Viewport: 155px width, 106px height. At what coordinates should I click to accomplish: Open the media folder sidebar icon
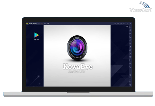point(130,57)
